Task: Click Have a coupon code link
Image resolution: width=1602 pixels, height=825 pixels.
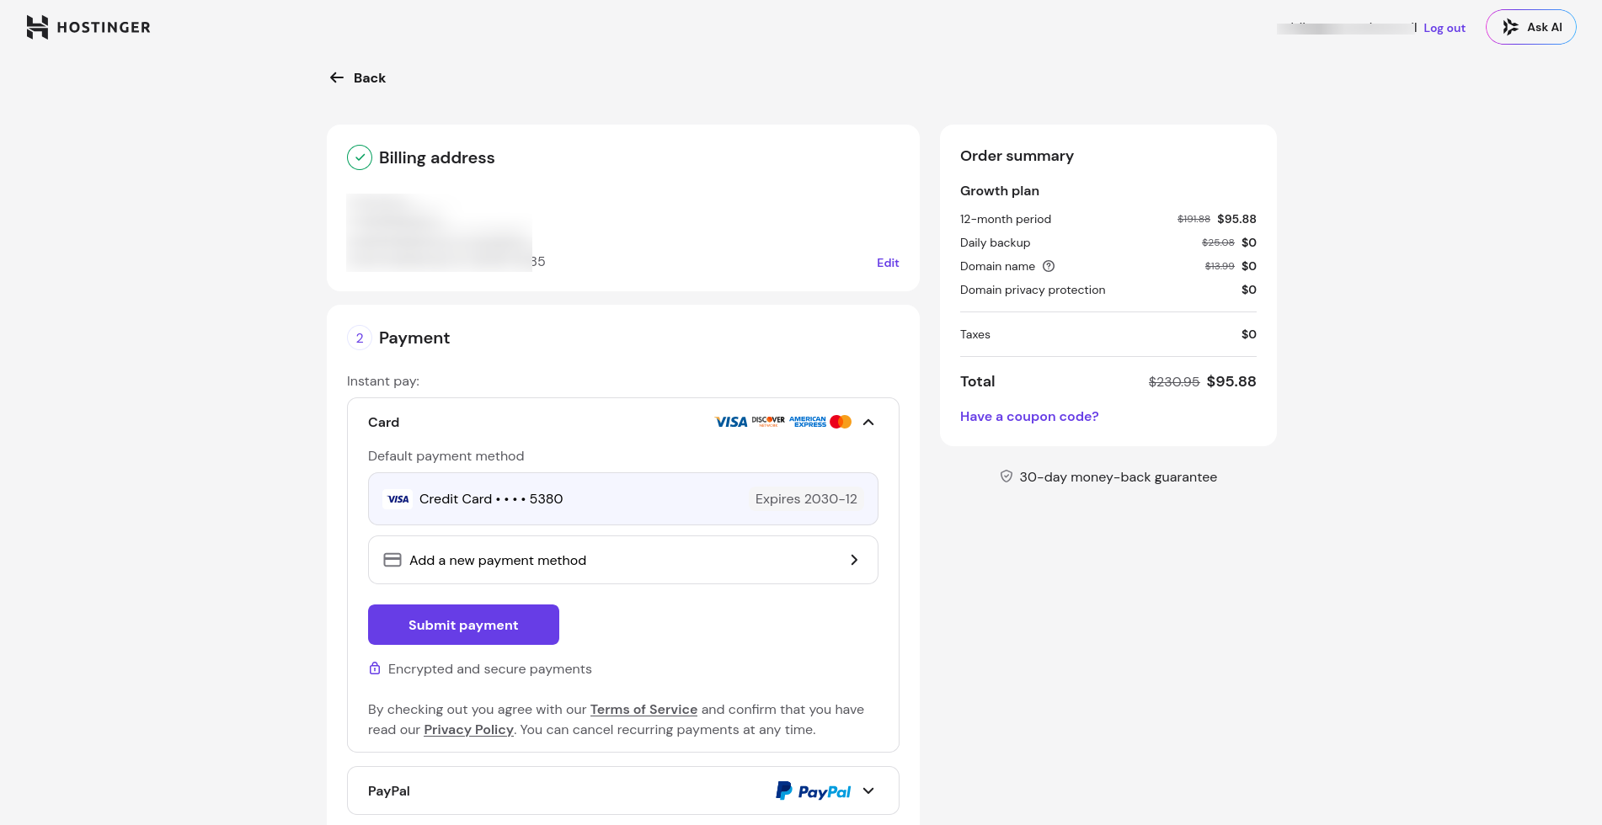Action: (x=1029, y=417)
